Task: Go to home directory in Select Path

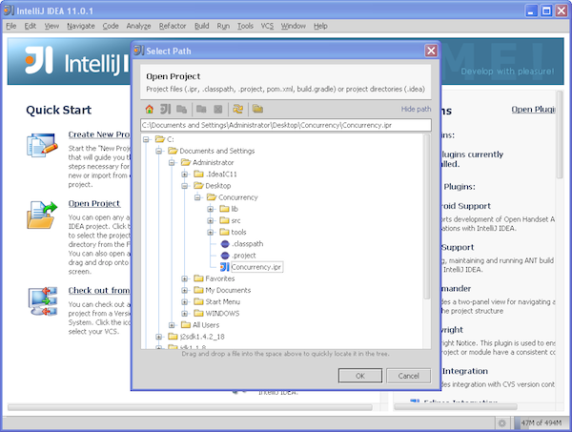Action: [150, 109]
